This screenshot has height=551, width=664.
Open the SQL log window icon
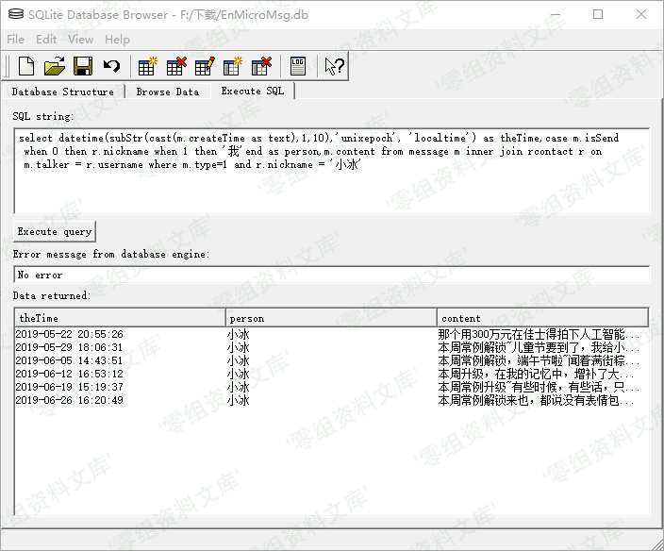298,66
